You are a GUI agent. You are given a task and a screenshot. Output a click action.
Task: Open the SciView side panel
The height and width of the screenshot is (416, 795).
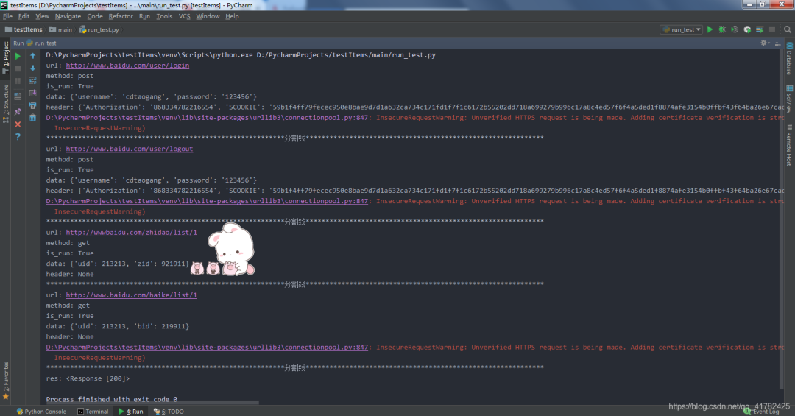[789, 99]
